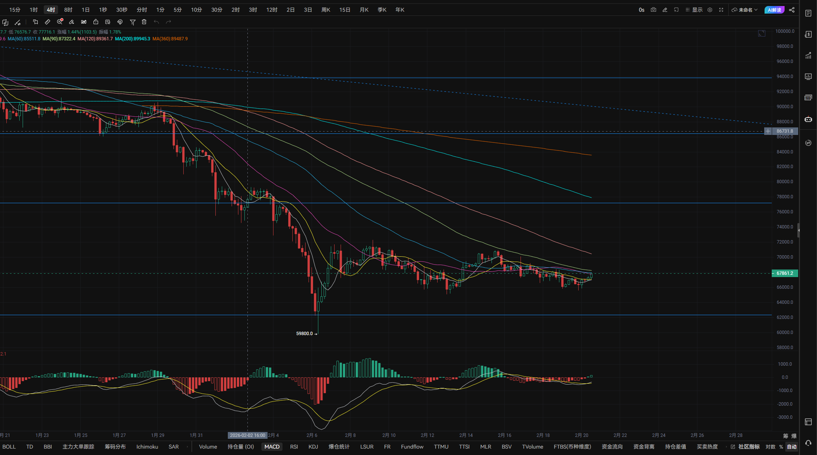Screen dimensions: 817x455
Task: Enter fullscreen chart mode
Action: click(721, 10)
